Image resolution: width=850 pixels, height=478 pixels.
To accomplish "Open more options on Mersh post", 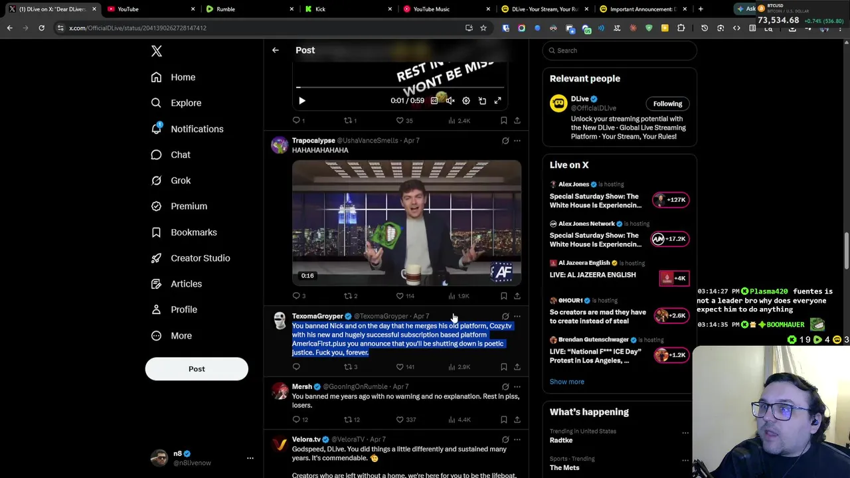I will pos(517,386).
